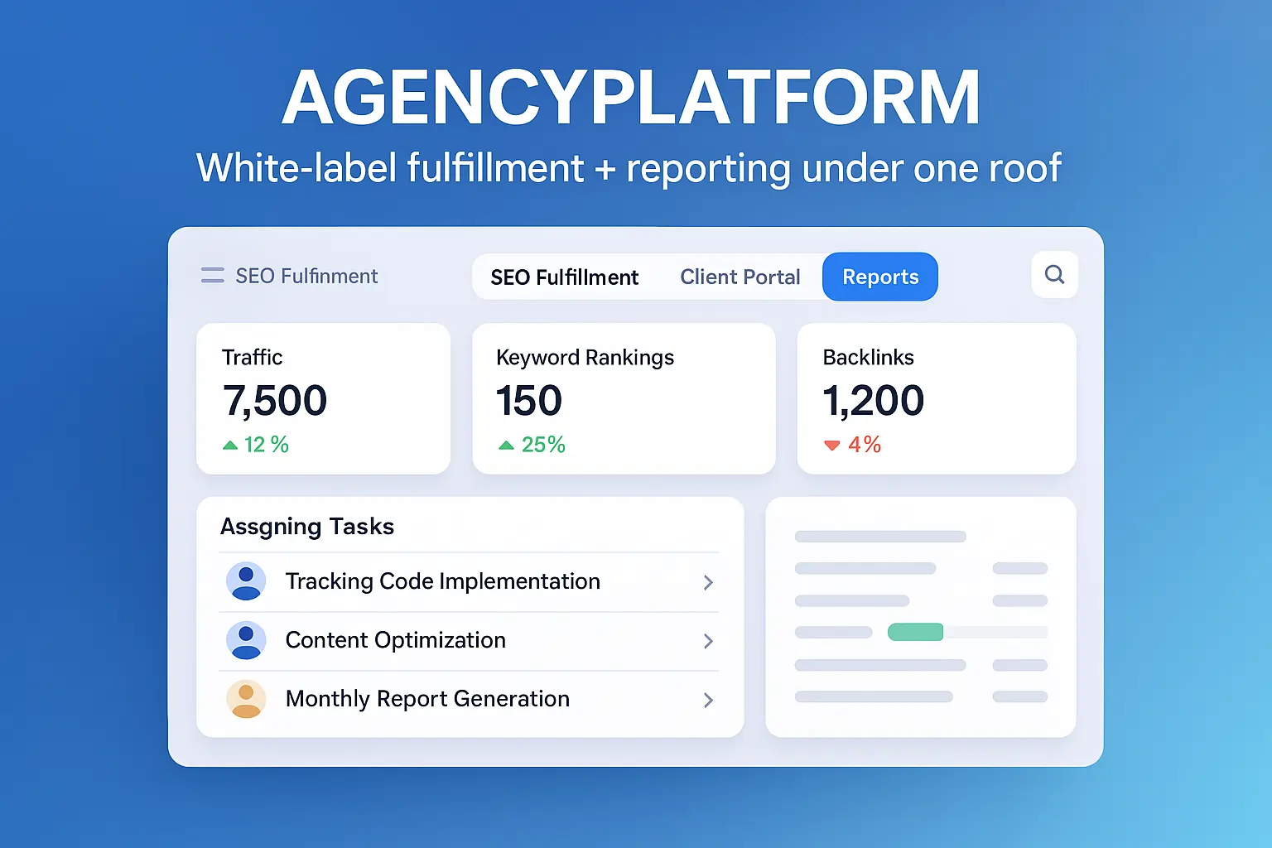1272x848 pixels.
Task: Click the red Backlinks down-arrow indicator
Action: click(832, 446)
